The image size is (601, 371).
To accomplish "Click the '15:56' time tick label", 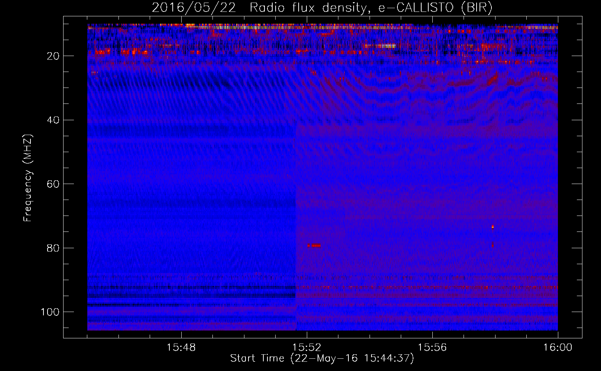I will point(432,348).
